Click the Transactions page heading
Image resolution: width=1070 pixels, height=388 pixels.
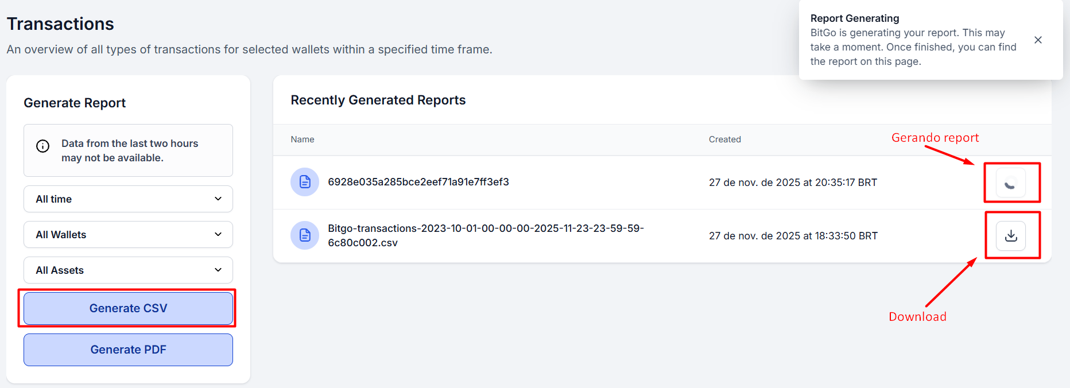[x=60, y=24]
